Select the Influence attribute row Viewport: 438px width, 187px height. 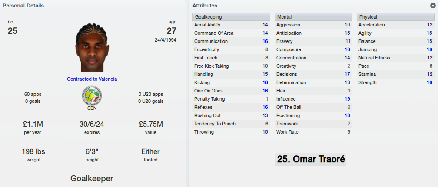[313, 99]
